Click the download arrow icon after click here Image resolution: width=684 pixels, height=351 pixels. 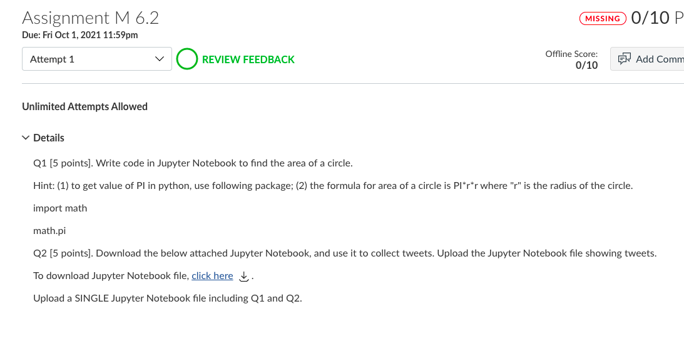(244, 276)
